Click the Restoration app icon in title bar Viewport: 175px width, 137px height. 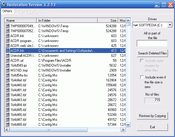(4, 4)
